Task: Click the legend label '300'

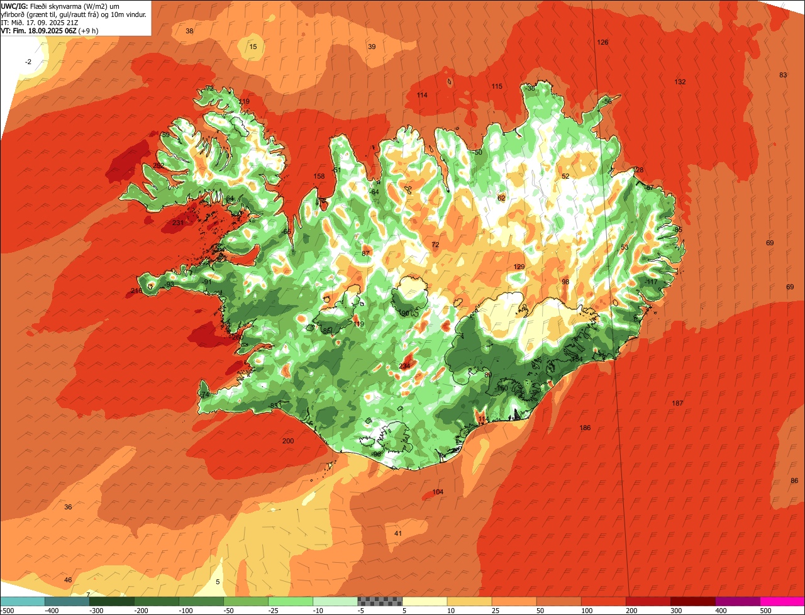Action: [677, 610]
